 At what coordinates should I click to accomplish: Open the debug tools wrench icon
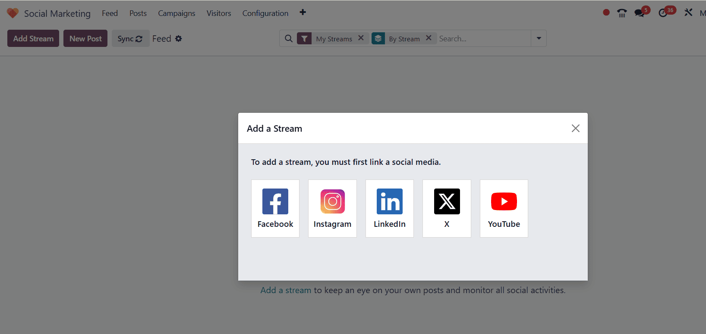coord(688,13)
